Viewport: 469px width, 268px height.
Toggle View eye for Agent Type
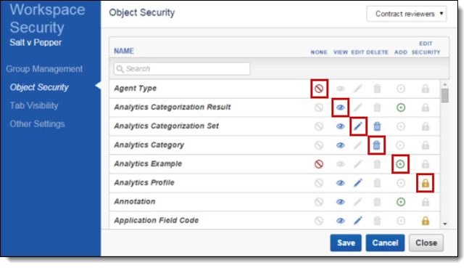[x=340, y=89]
